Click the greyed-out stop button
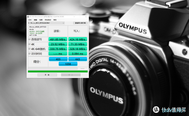Viewport: 189px width, 116px height. coord(71,75)
